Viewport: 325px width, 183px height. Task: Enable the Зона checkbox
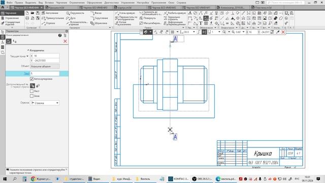click(31, 96)
